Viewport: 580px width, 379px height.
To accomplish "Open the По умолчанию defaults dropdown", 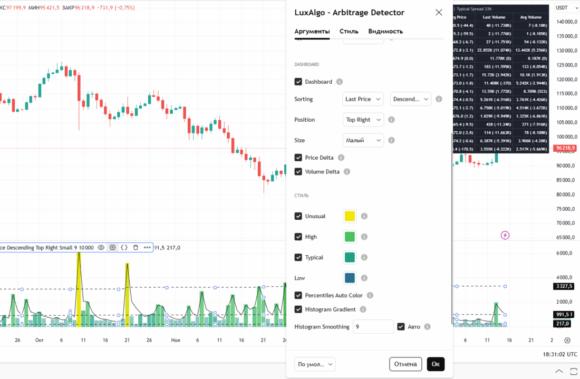I will 315,364.
